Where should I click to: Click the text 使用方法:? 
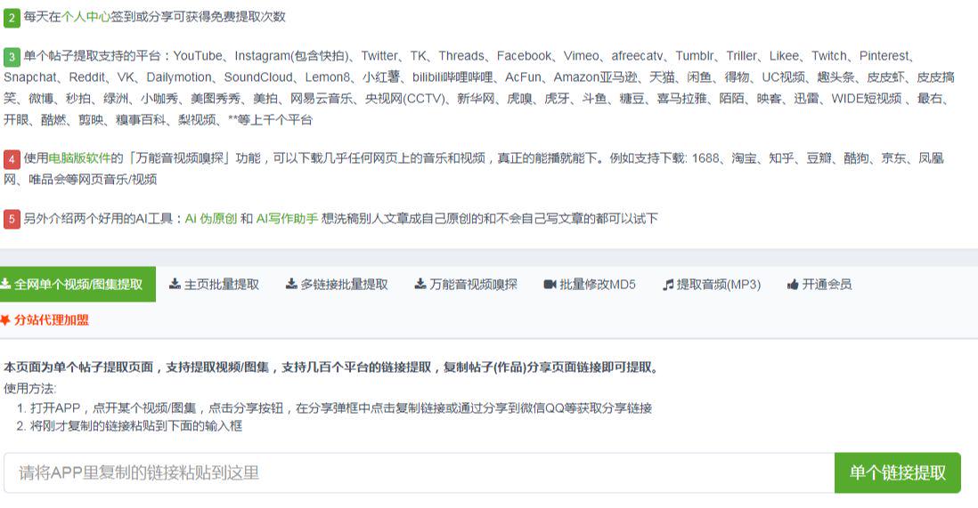tap(30, 389)
